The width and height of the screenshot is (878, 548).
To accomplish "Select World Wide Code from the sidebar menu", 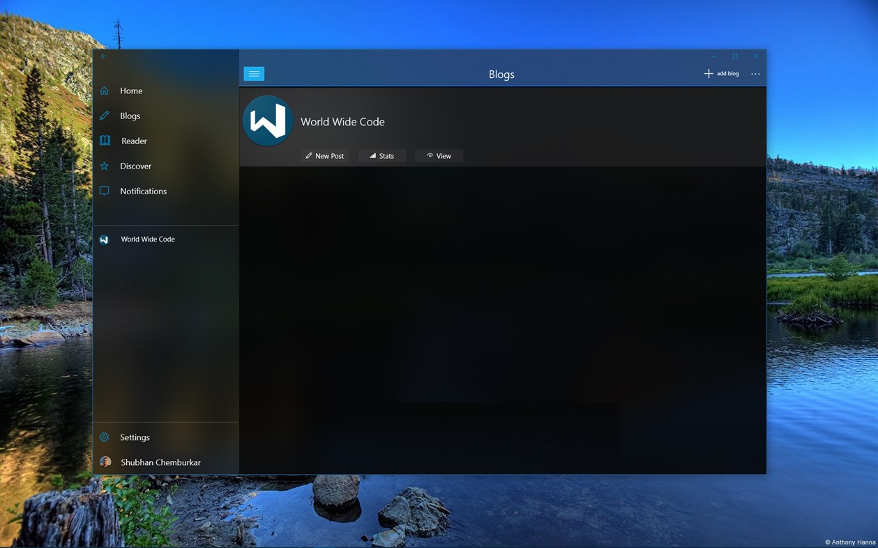I will 147,239.
